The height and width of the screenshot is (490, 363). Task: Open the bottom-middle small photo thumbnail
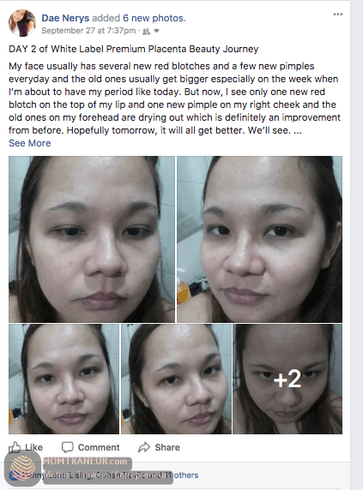point(176,379)
